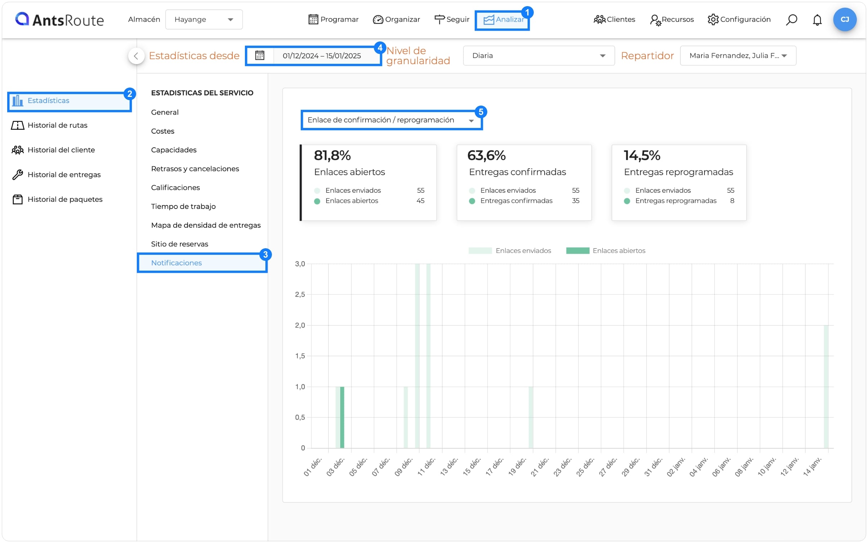Click the Historial de entregas wrench icon

pyautogui.click(x=17, y=175)
